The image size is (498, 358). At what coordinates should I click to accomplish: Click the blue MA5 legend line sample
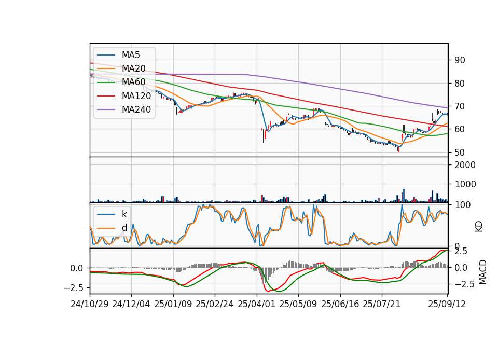click(x=106, y=56)
